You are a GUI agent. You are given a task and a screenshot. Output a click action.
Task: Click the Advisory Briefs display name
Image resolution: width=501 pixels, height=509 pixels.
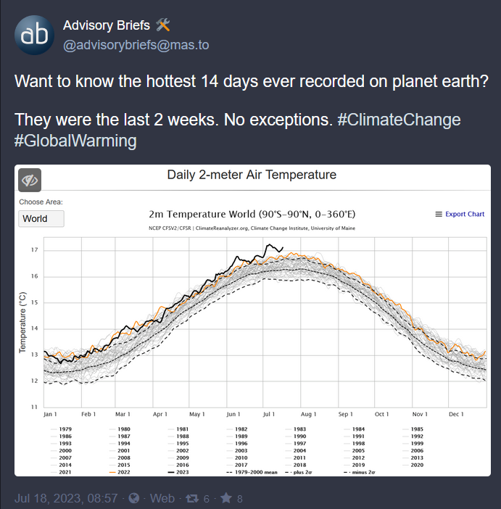tap(107, 25)
